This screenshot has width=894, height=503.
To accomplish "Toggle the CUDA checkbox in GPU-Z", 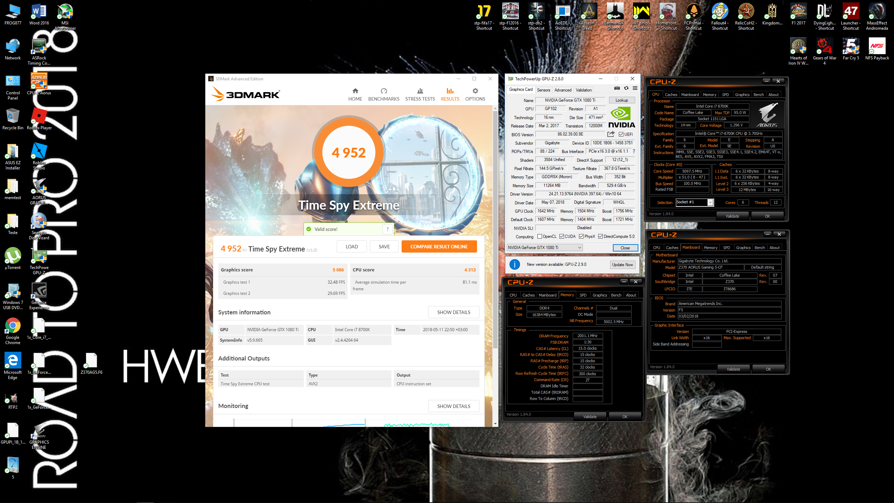I will (x=562, y=236).
